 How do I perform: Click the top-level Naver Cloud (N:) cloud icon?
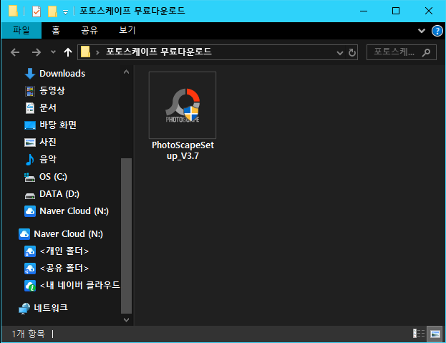click(24, 234)
